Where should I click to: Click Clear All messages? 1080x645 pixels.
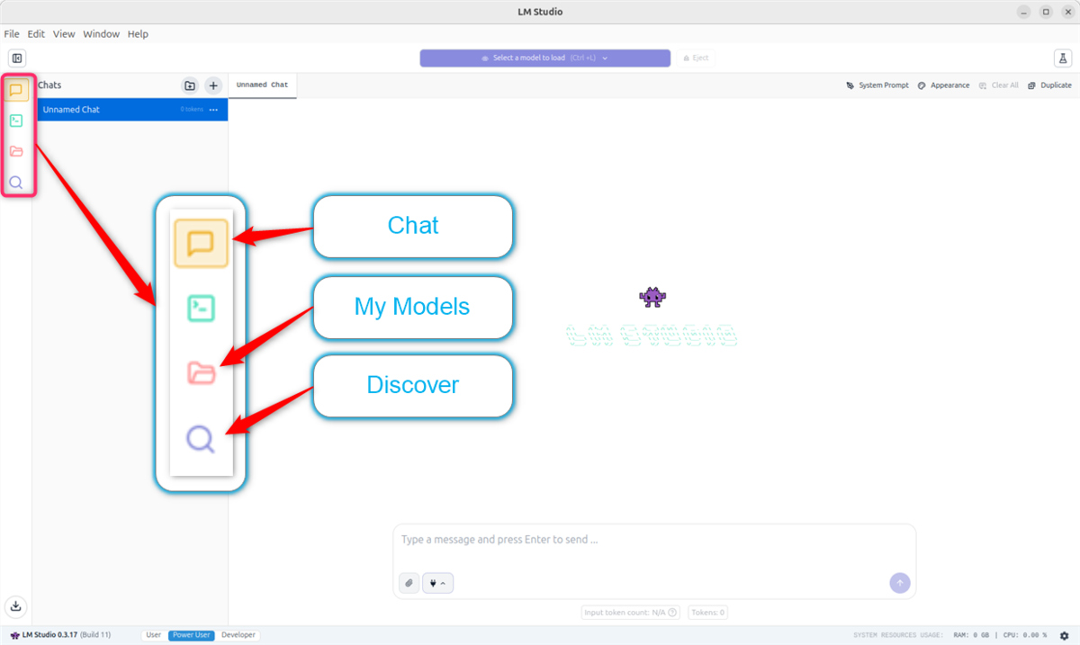[999, 85]
